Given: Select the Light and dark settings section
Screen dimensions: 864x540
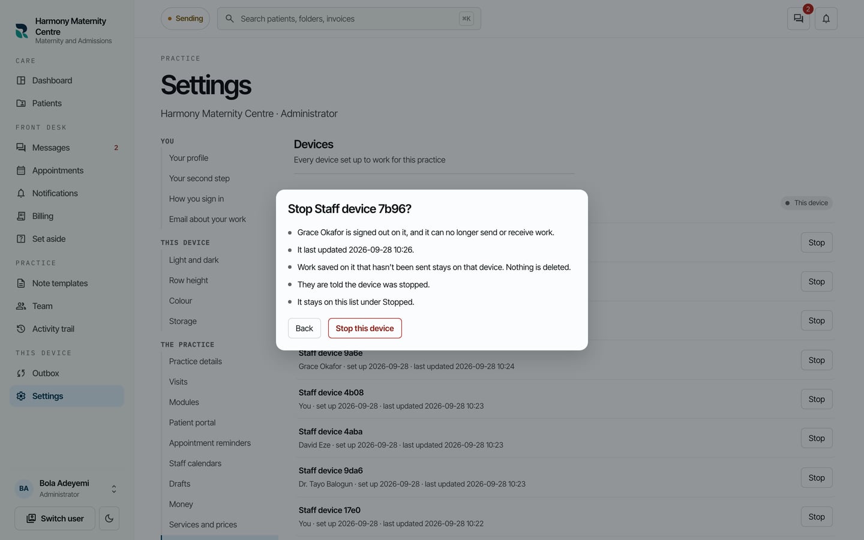Looking at the screenshot, I should click(x=194, y=260).
